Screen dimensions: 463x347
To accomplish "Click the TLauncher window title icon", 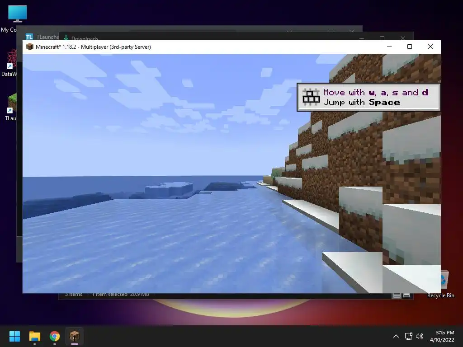I will [x=29, y=37].
